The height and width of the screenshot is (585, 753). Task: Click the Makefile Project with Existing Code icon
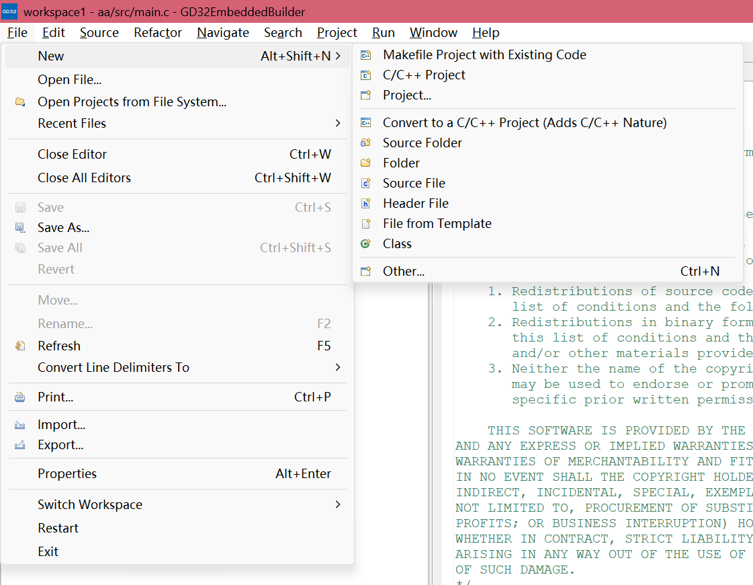click(366, 55)
